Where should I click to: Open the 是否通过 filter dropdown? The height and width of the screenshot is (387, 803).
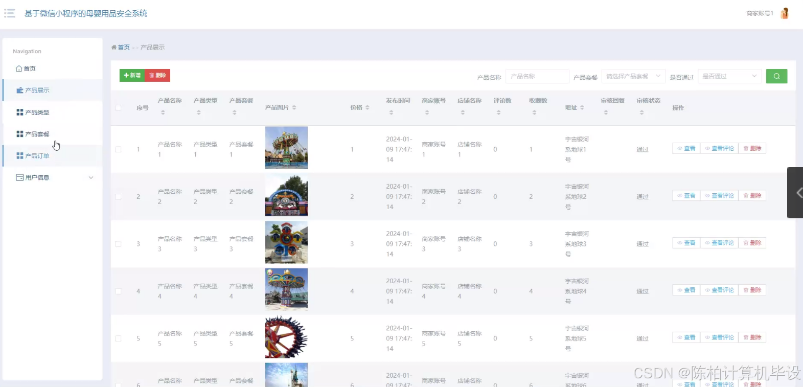[x=729, y=76]
